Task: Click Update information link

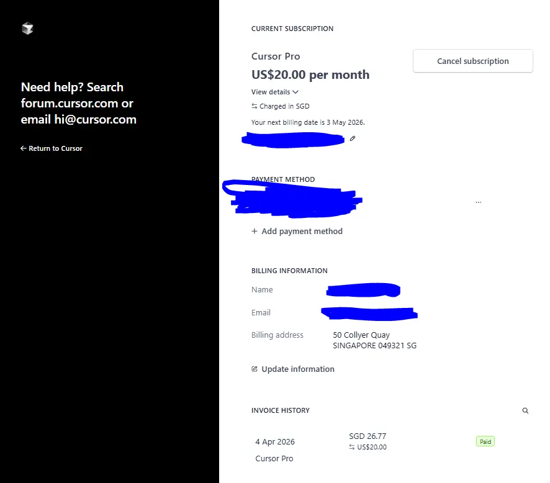Action: point(293,369)
